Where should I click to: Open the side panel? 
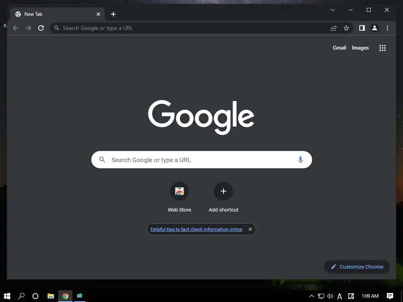[x=362, y=28]
